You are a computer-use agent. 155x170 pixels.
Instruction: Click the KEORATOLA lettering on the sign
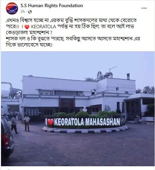[69, 122]
